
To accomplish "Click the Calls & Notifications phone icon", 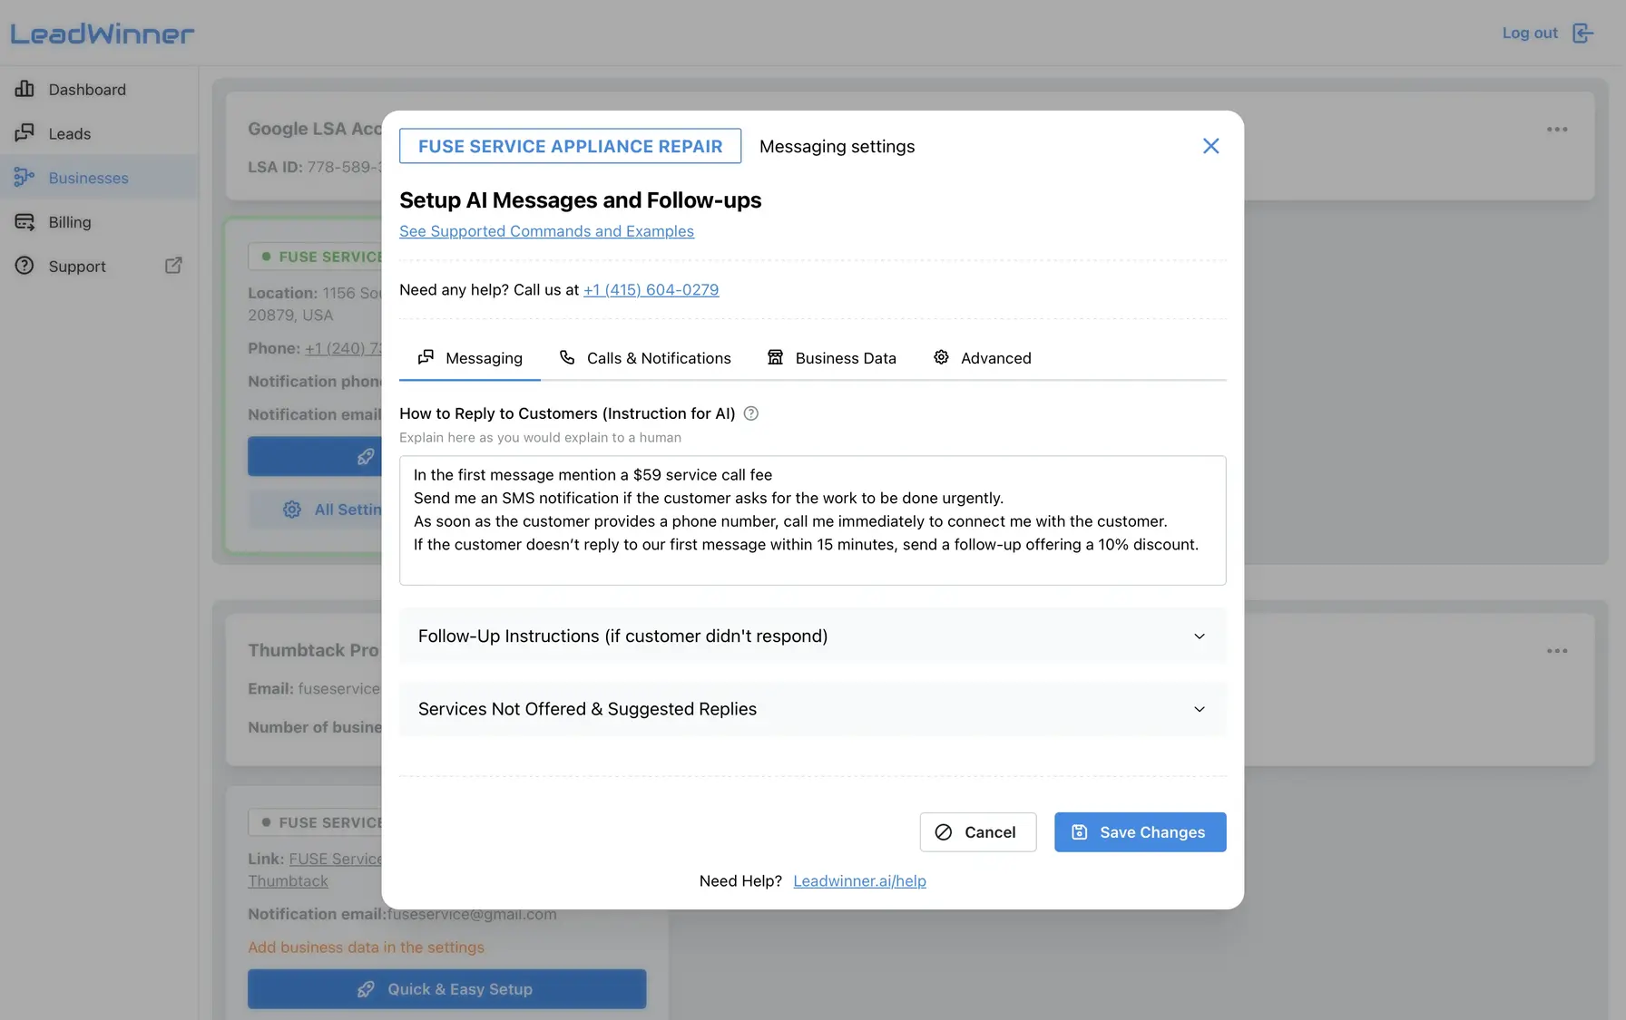I will 566,357.
